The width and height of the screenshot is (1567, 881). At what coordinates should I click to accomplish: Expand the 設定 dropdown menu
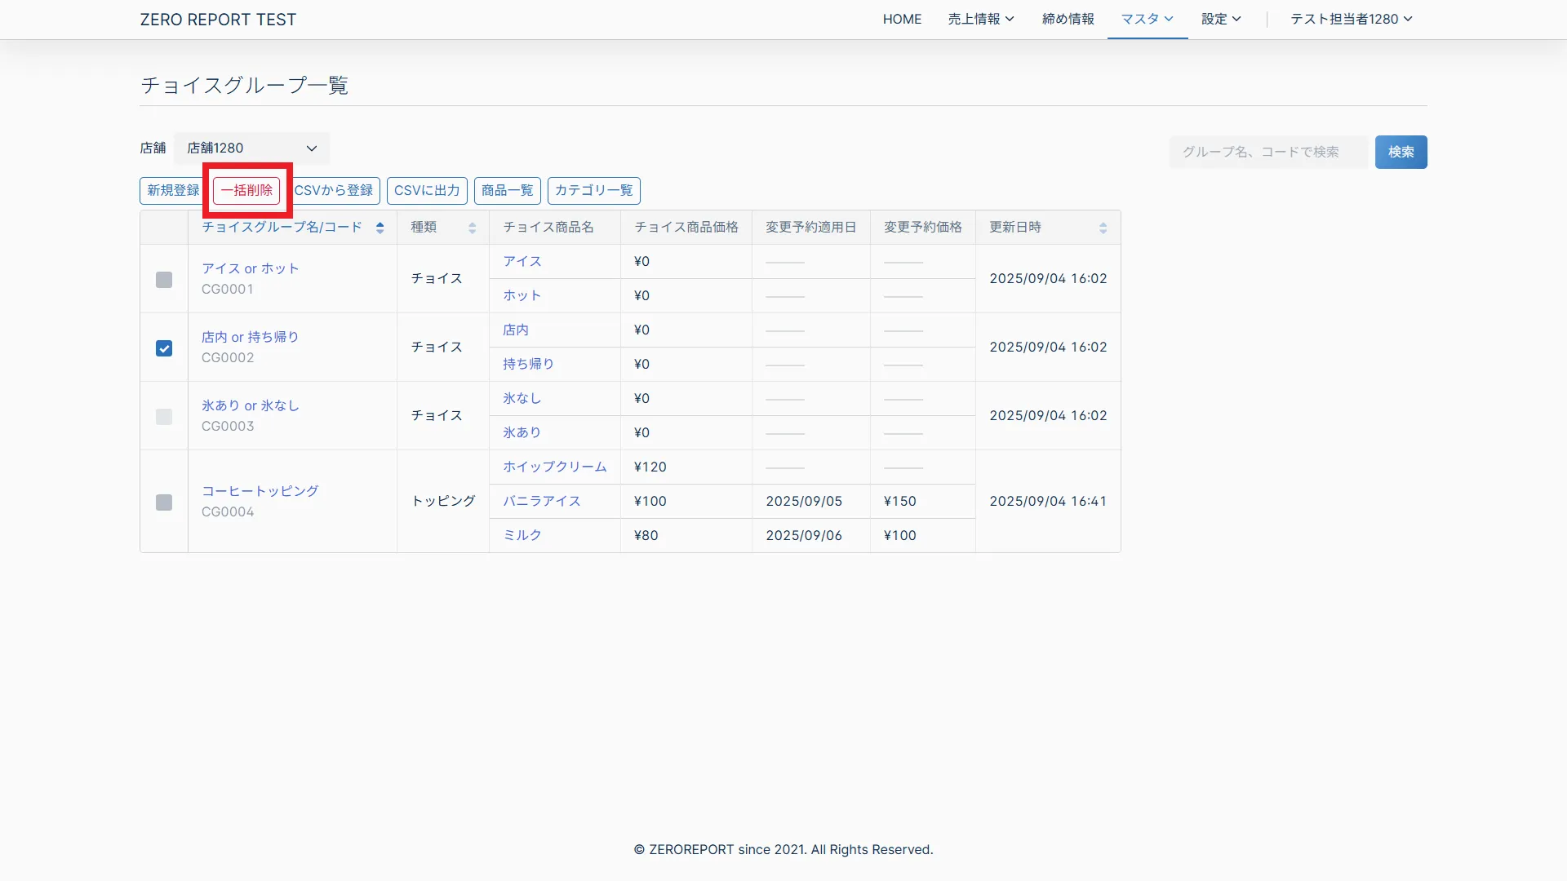coord(1220,19)
